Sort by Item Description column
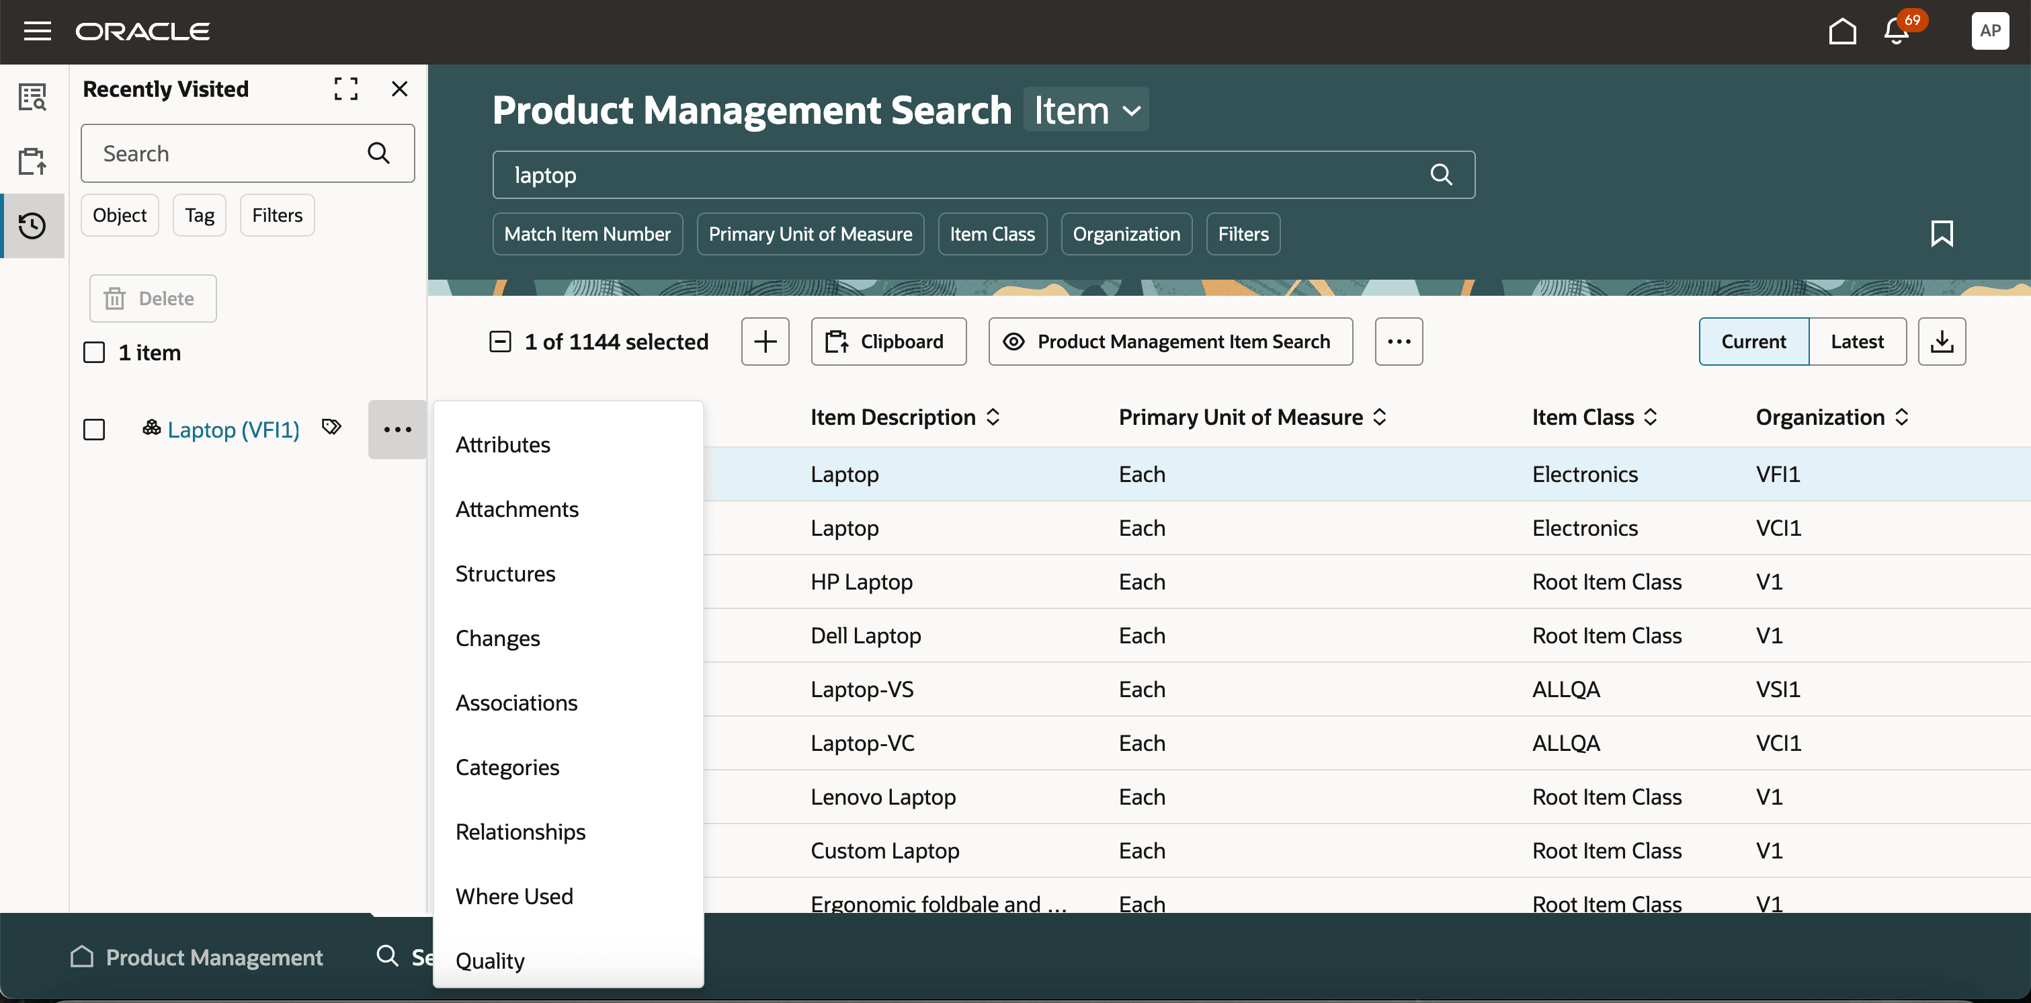This screenshot has width=2031, height=1003. point(993,417)
